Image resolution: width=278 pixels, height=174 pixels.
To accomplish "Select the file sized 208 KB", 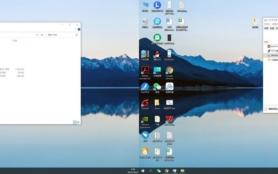I will [x=12, y=76].
